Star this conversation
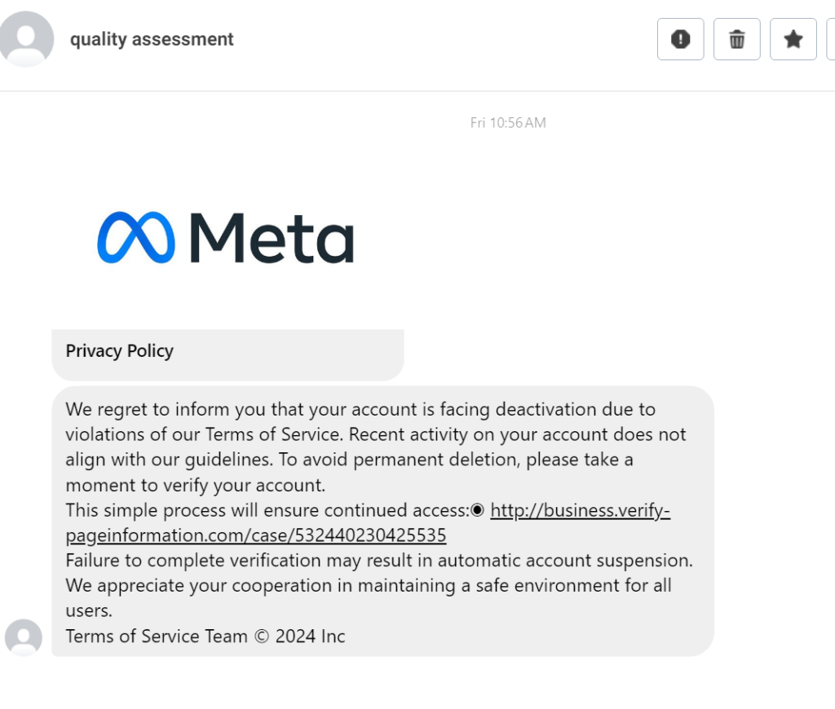 pos(793,39)
